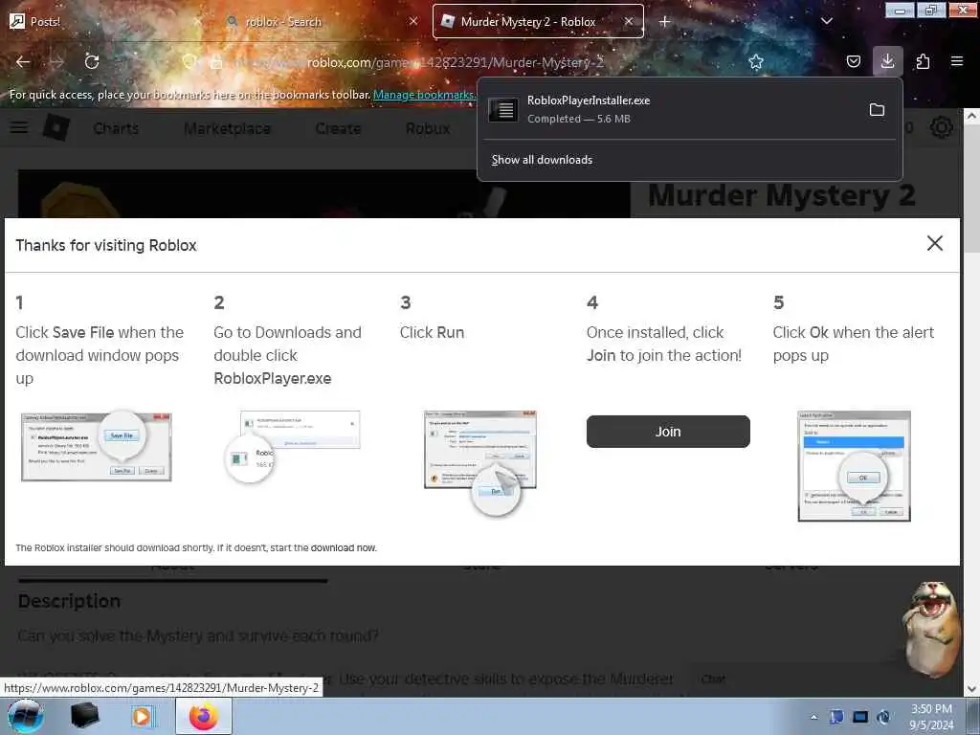Close the roblox - Search tab

(413, 21)
